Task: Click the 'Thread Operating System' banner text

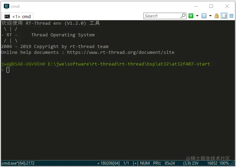Action: (63, 35)
